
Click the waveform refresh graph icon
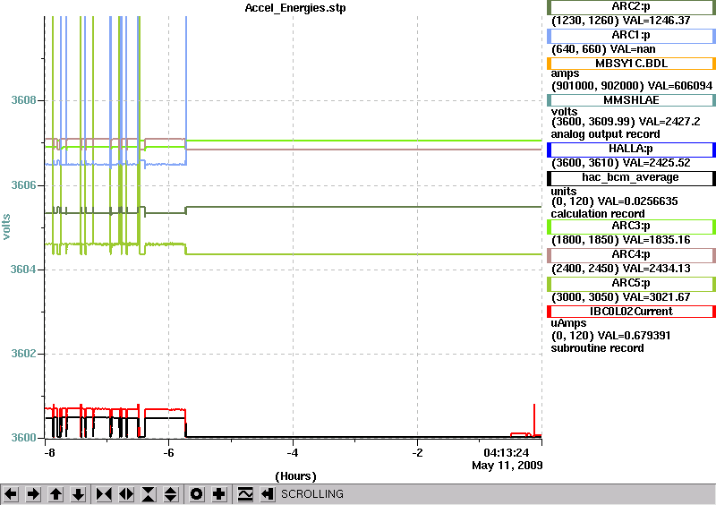[x=245, y=494]
